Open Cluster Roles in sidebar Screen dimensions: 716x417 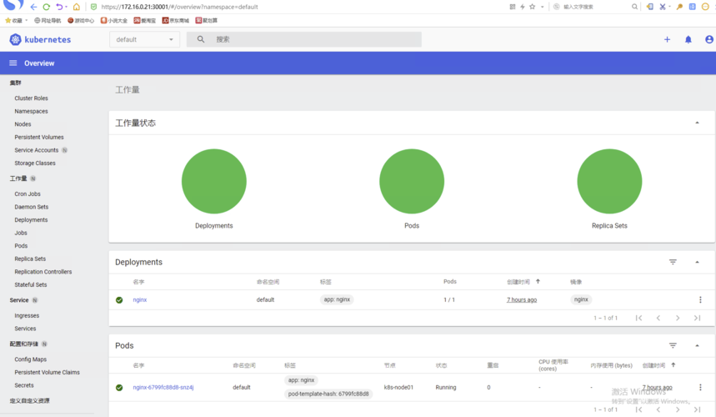[x=31, y=98]
